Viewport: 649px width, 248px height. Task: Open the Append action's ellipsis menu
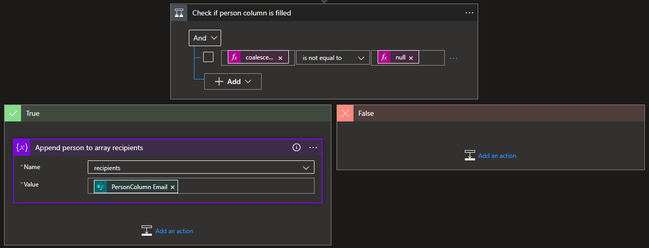coord(313,148)
